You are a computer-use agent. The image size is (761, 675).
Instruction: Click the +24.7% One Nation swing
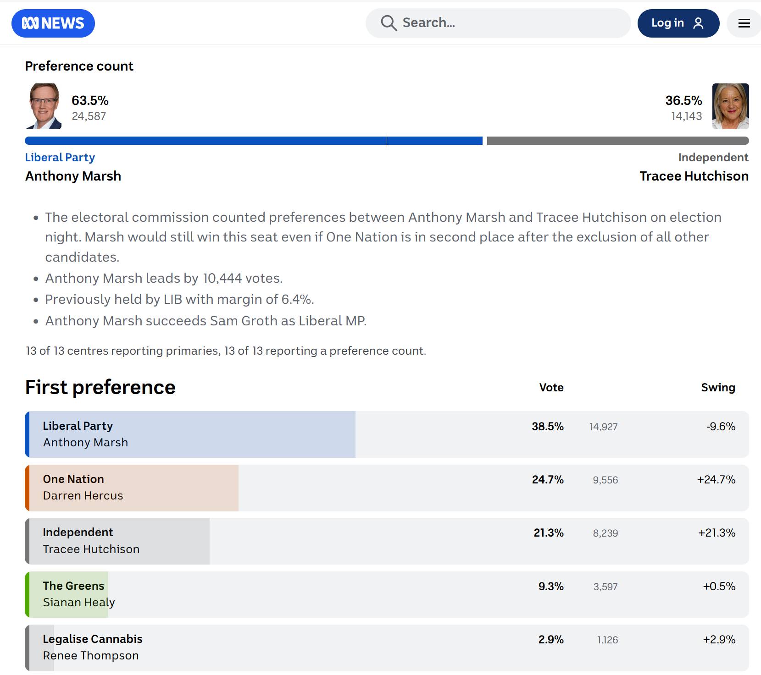click(x=716, y=480)
